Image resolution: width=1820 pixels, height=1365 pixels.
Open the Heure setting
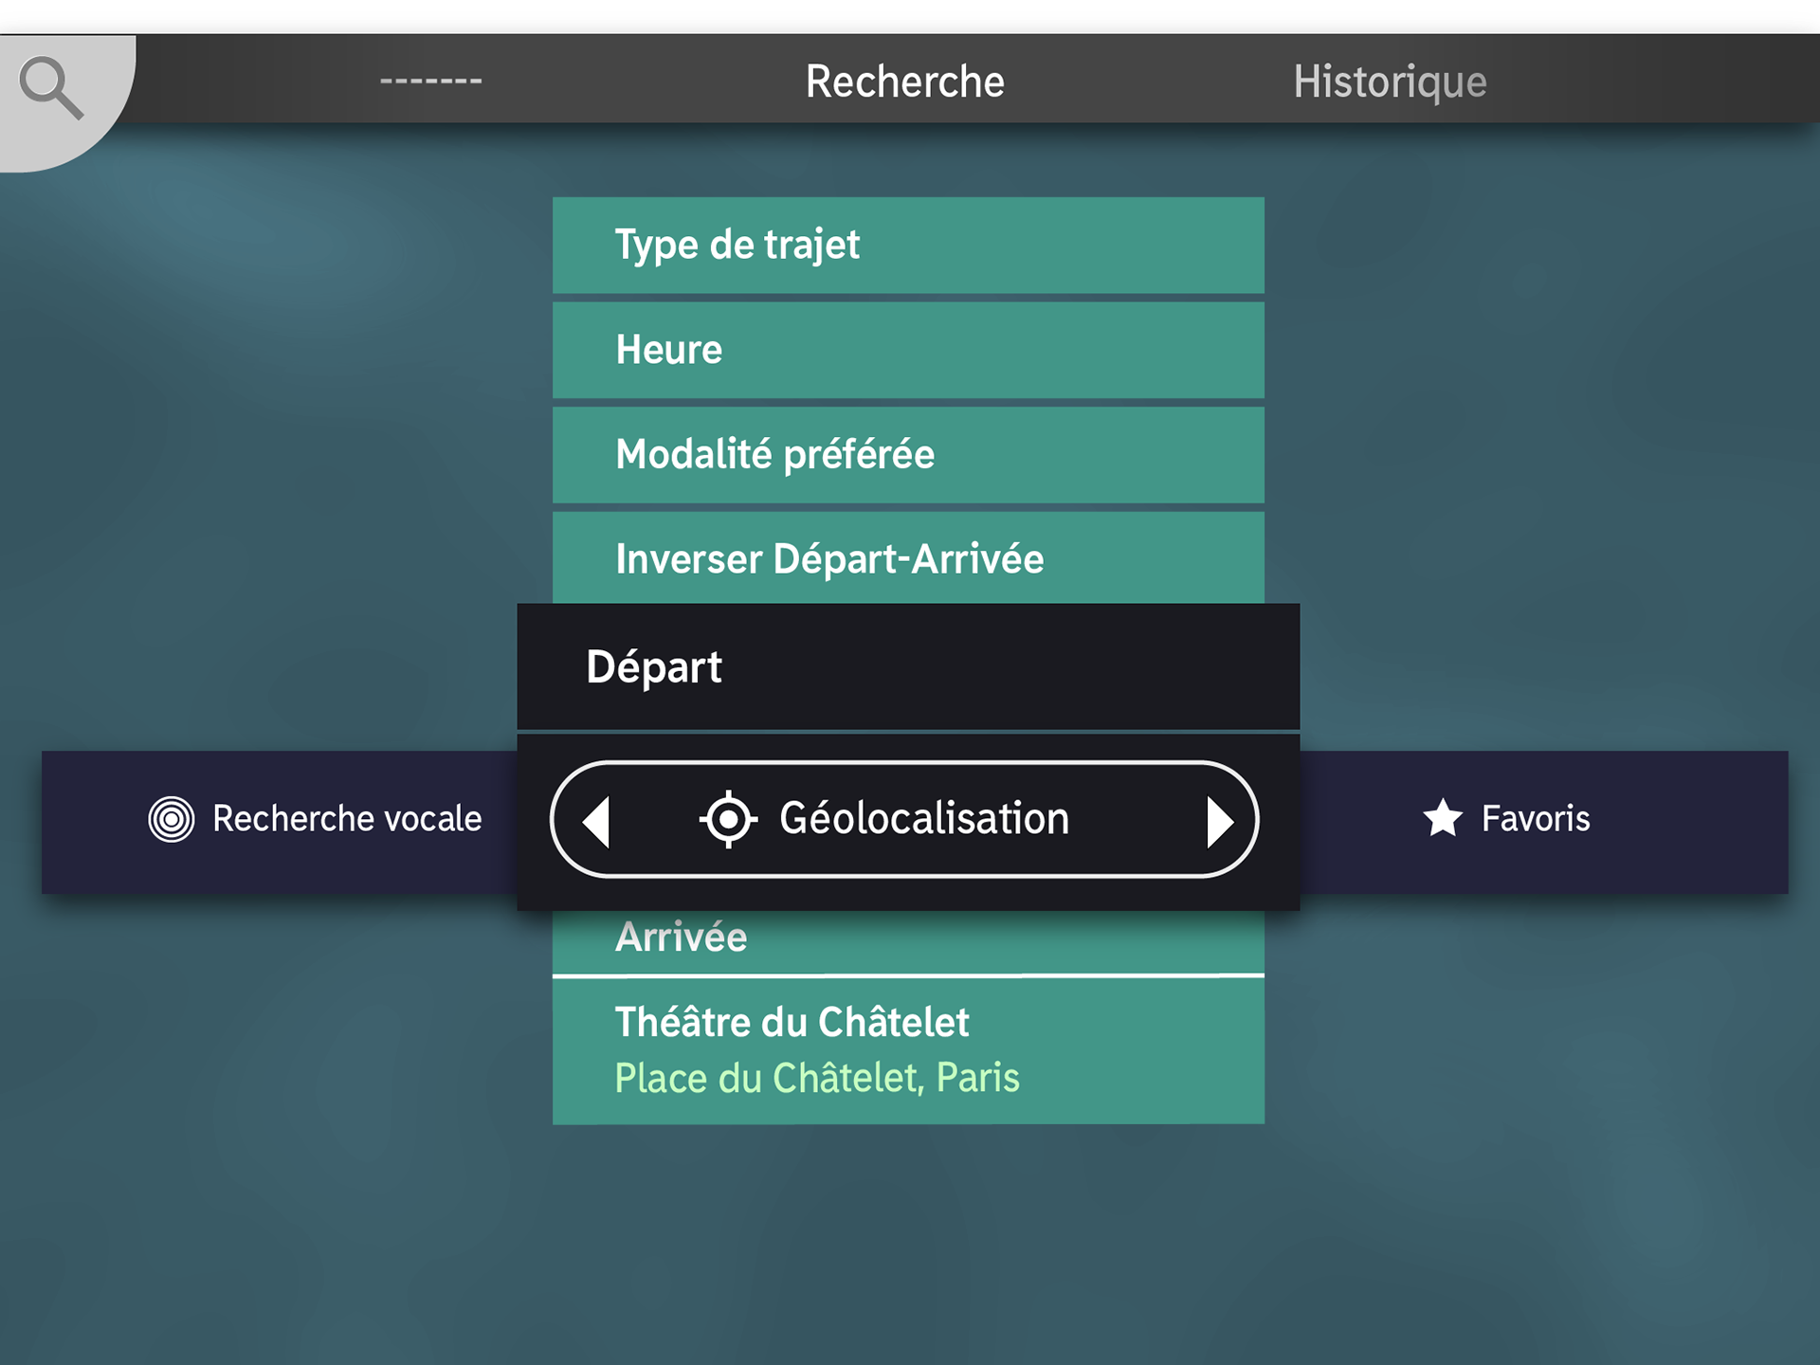[x=908, y=350]
